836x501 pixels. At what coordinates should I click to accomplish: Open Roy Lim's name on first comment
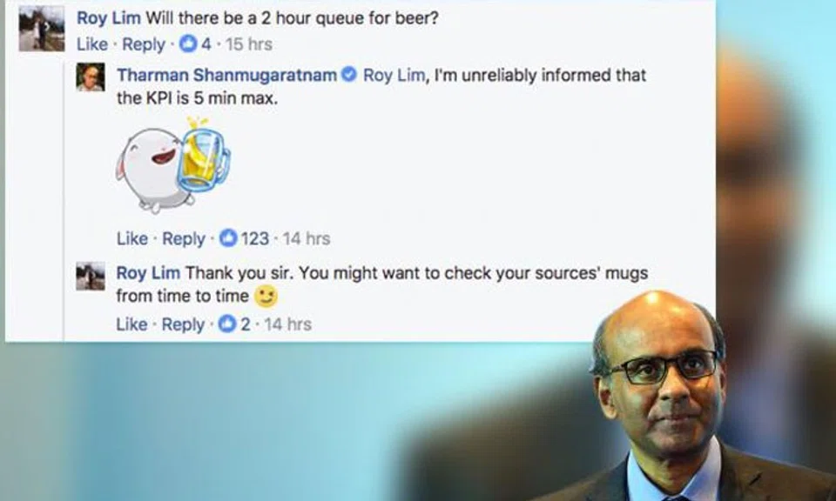point(109,18)
